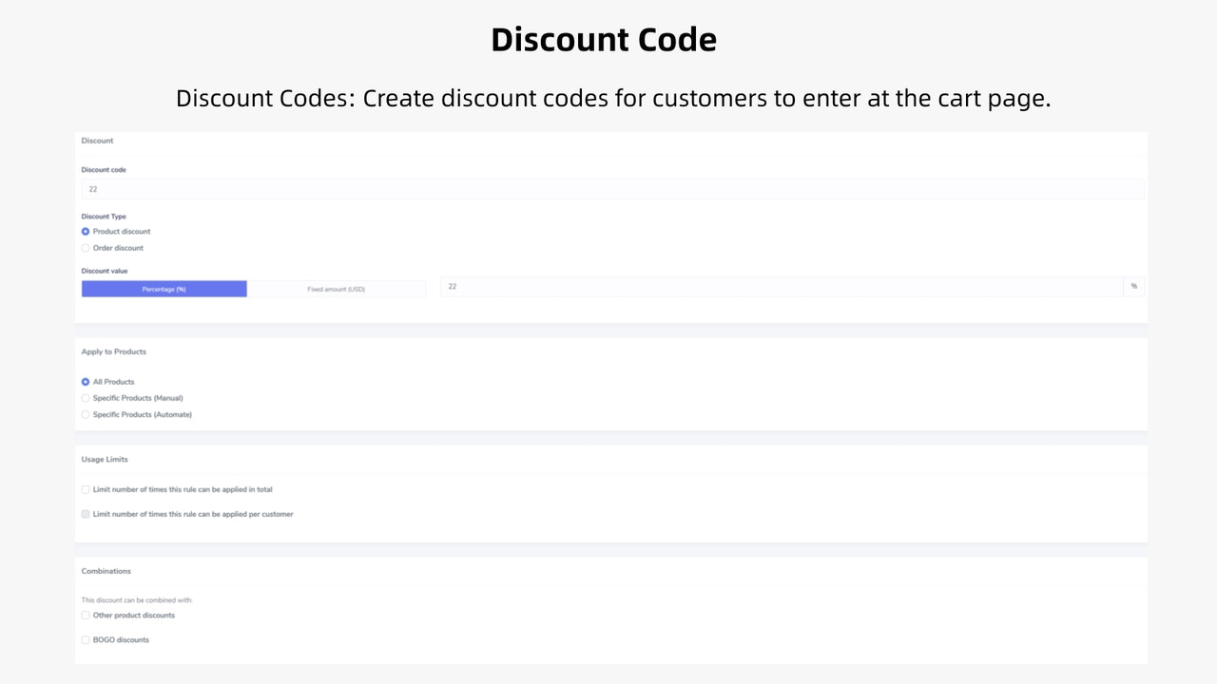
Task: Check the BOGO discounts combination
Action: [86, 639]
